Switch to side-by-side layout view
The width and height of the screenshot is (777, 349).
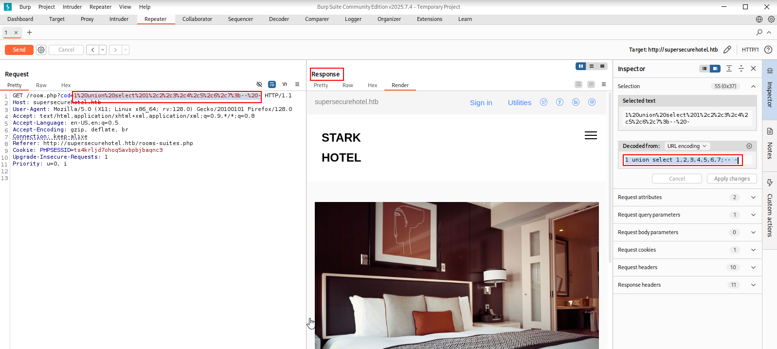(x=581, y=66)
